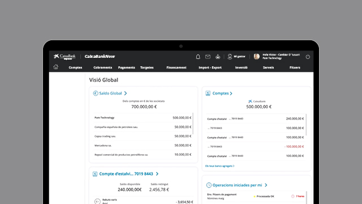Viewport: 362px width, 204px height.
Task: Click the 7 hores label
Action: [300, 197]
